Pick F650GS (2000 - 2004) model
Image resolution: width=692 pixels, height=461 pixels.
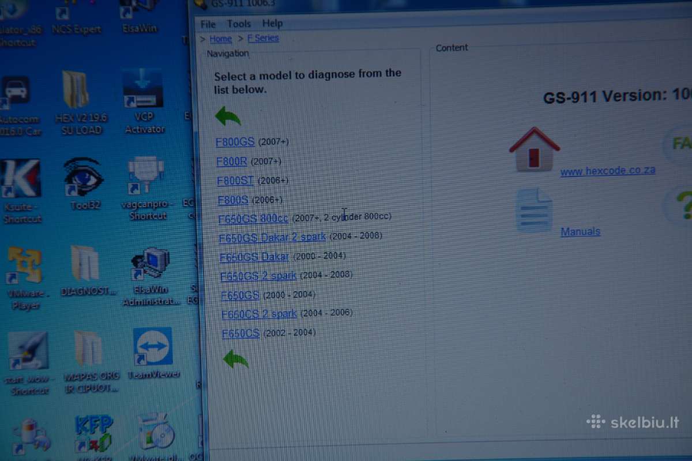pyautogui.click(x=240, y=296)
